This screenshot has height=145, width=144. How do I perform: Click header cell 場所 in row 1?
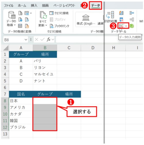(x=45, y=54)
